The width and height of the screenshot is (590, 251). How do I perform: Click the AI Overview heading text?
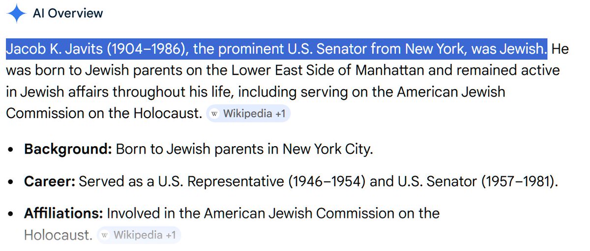pos(68,13)
